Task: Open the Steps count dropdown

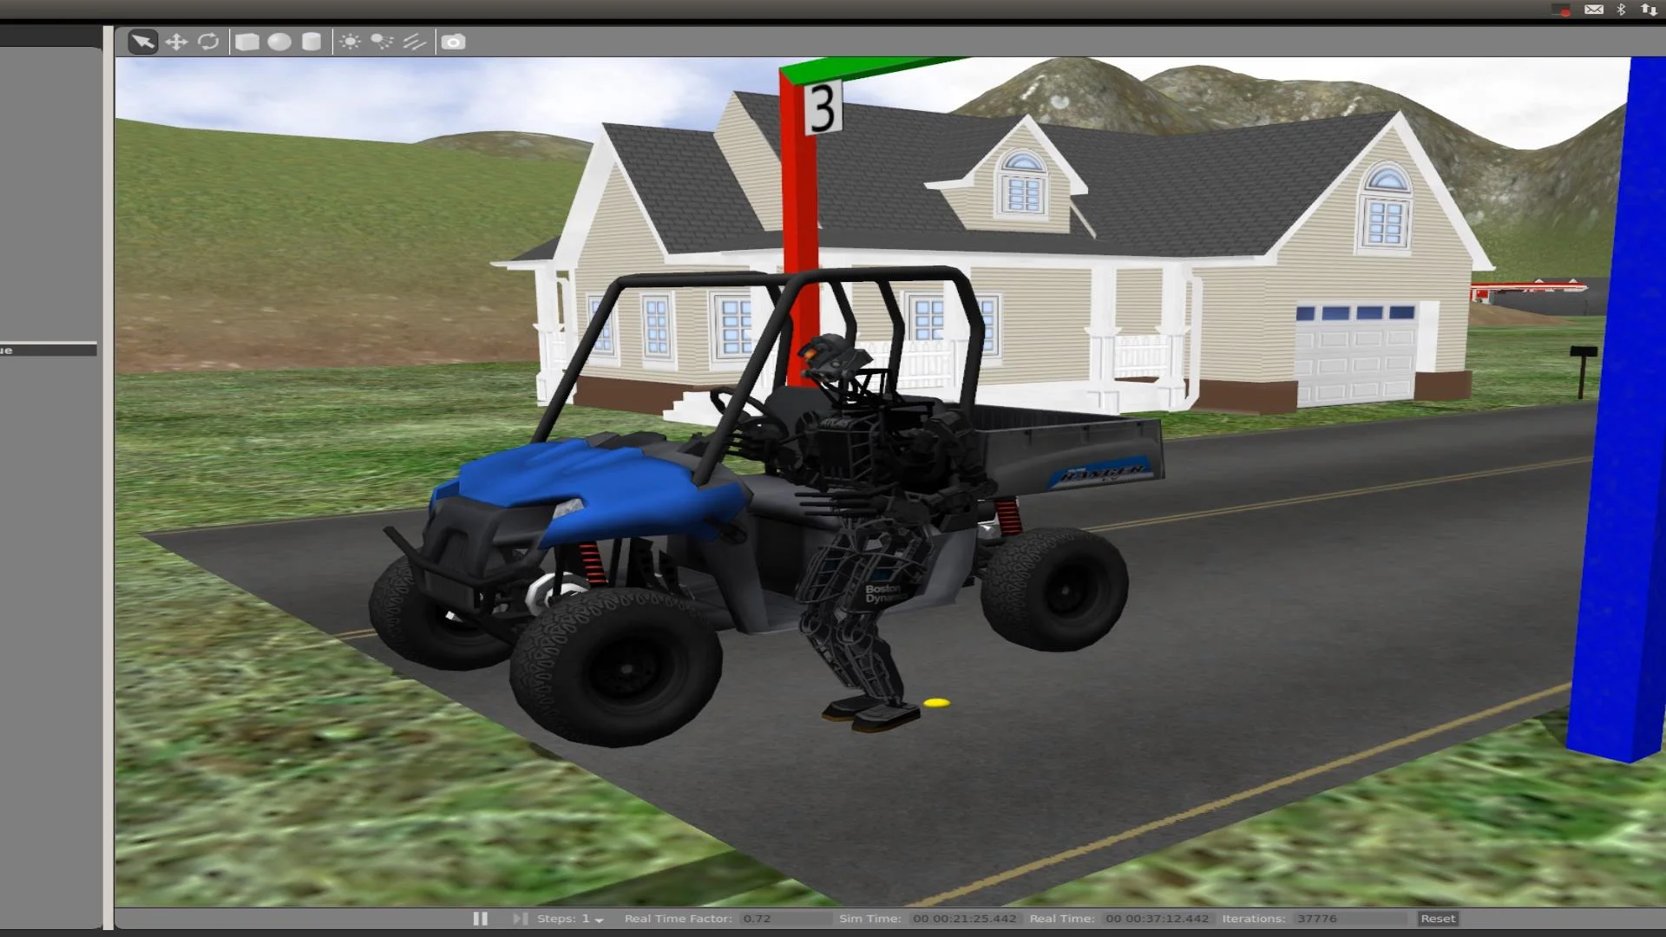Action: click(x=600, y=918)
